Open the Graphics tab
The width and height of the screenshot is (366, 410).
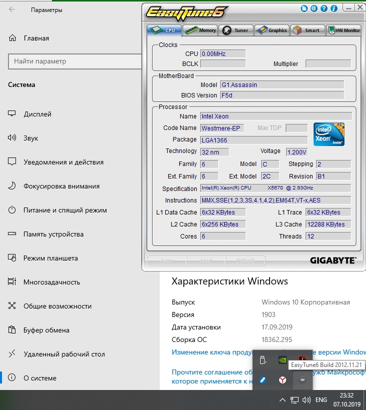tap(272, 30)
